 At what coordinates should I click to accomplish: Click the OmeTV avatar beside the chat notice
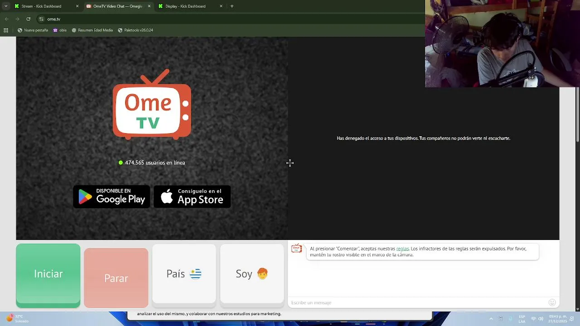click(296, 248)
